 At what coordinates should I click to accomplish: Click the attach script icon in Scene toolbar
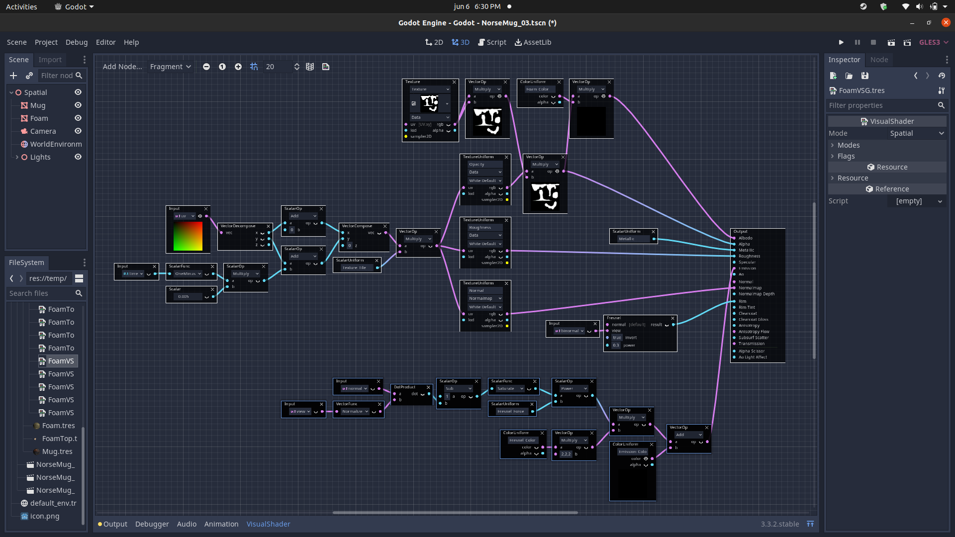29,76
